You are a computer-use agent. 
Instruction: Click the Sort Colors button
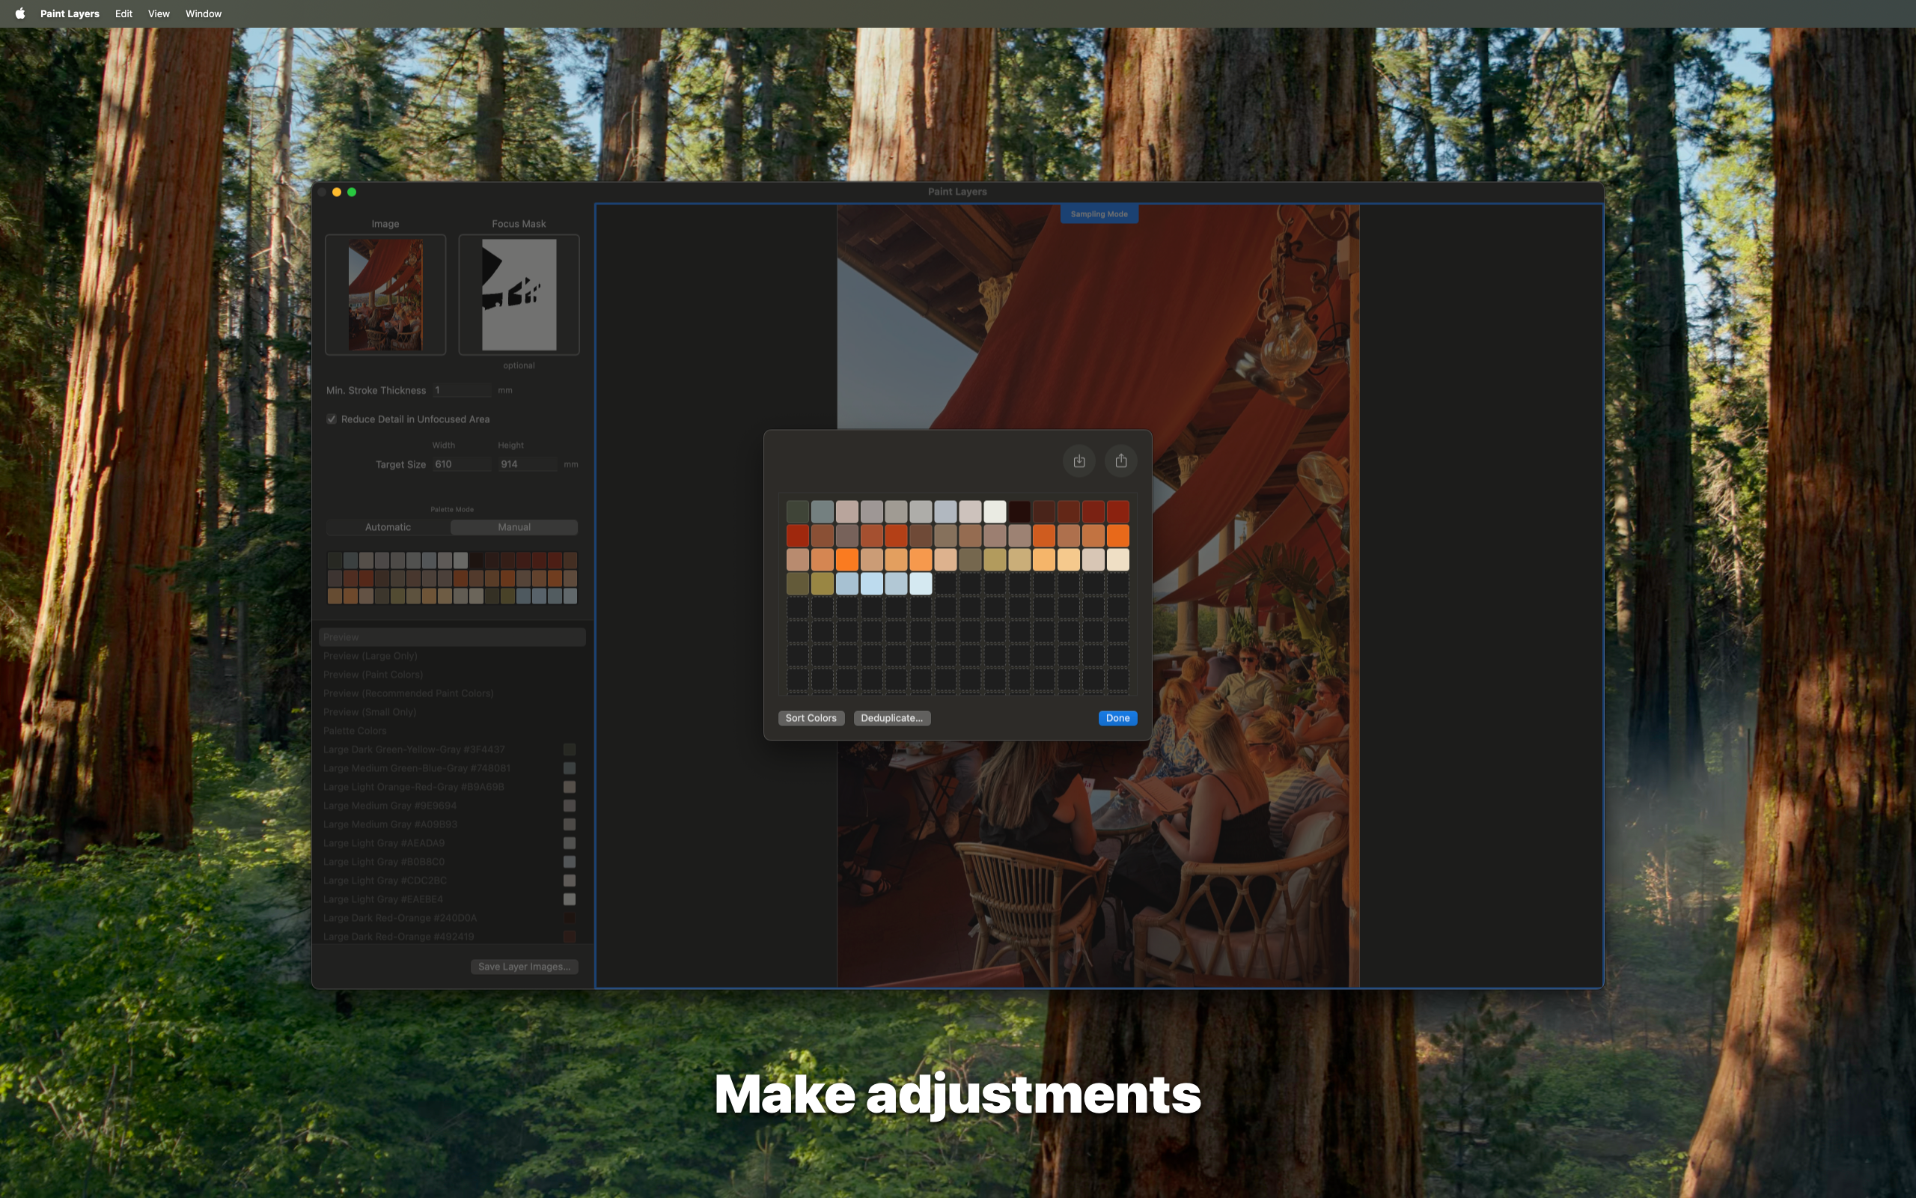point(810,718)
